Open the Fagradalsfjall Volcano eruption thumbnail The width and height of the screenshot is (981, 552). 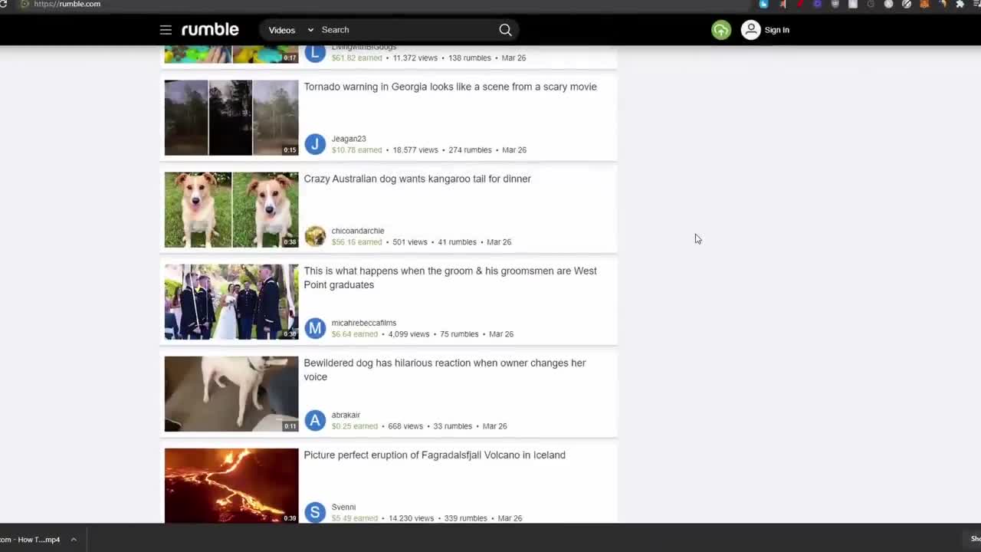point(231,486)
